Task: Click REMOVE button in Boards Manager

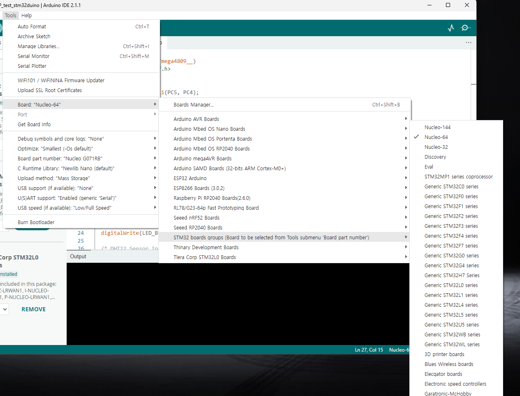Action: (x=34, y=309)
